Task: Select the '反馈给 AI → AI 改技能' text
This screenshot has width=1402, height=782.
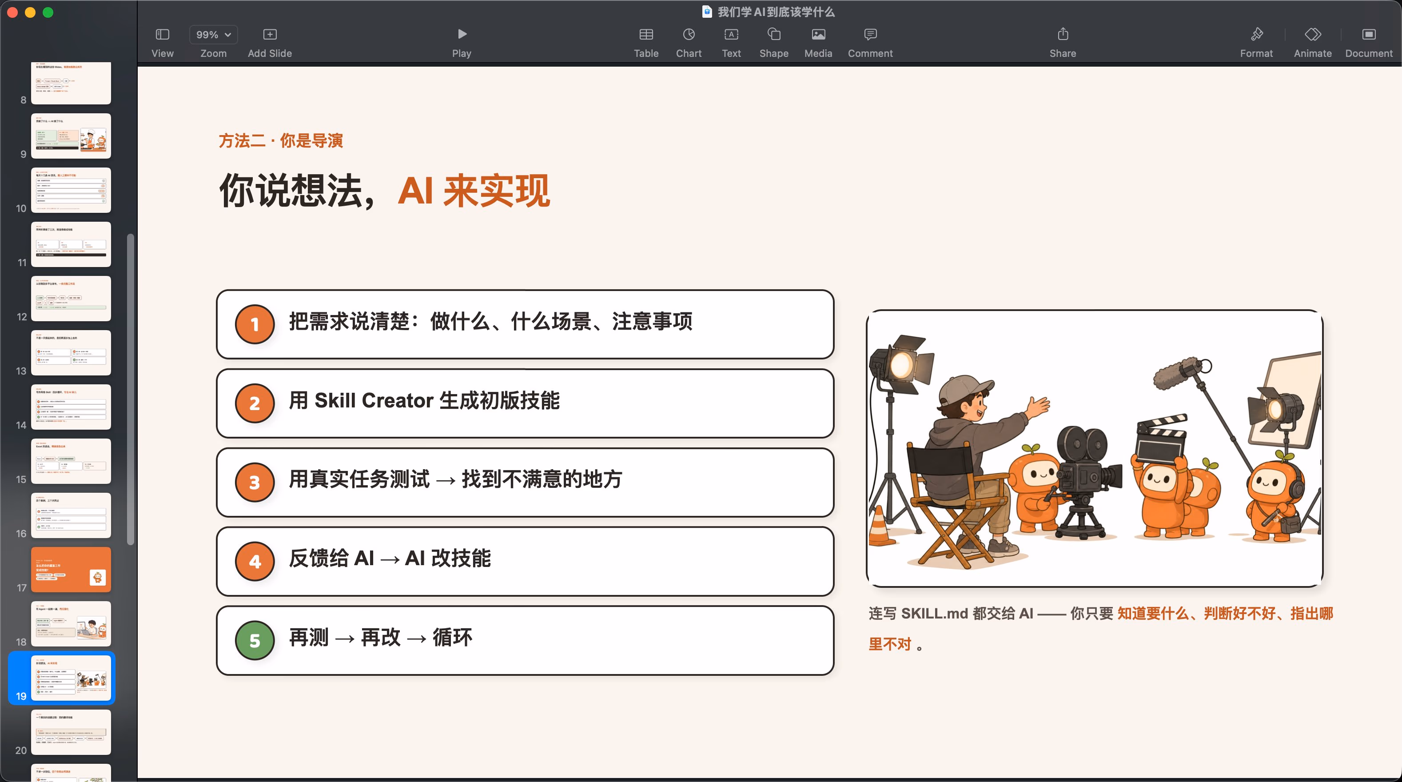Action: (x=390, y=559)
